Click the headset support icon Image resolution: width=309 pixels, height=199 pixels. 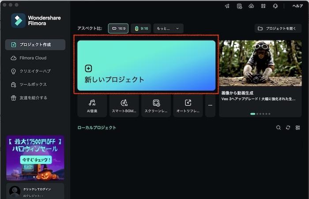coord(275,6)
